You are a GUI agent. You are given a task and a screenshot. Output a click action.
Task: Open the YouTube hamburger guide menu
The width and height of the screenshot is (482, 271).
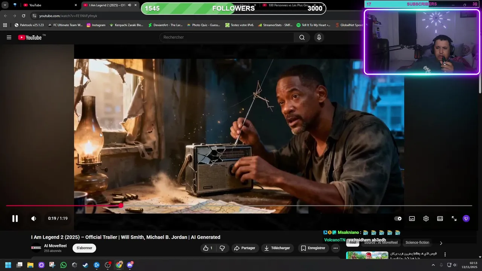point(9,37)
